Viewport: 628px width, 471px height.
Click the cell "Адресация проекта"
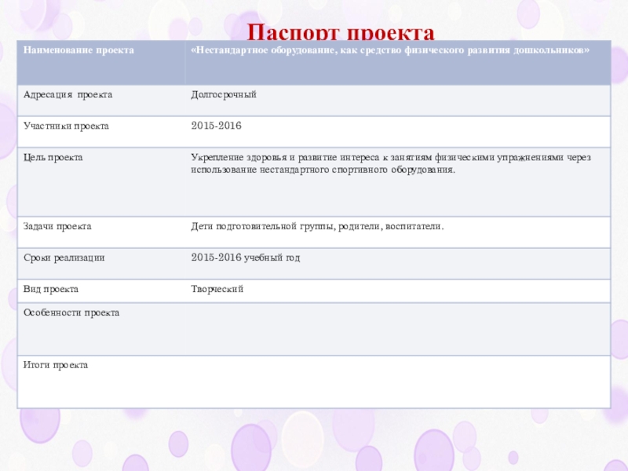(101, 100)
